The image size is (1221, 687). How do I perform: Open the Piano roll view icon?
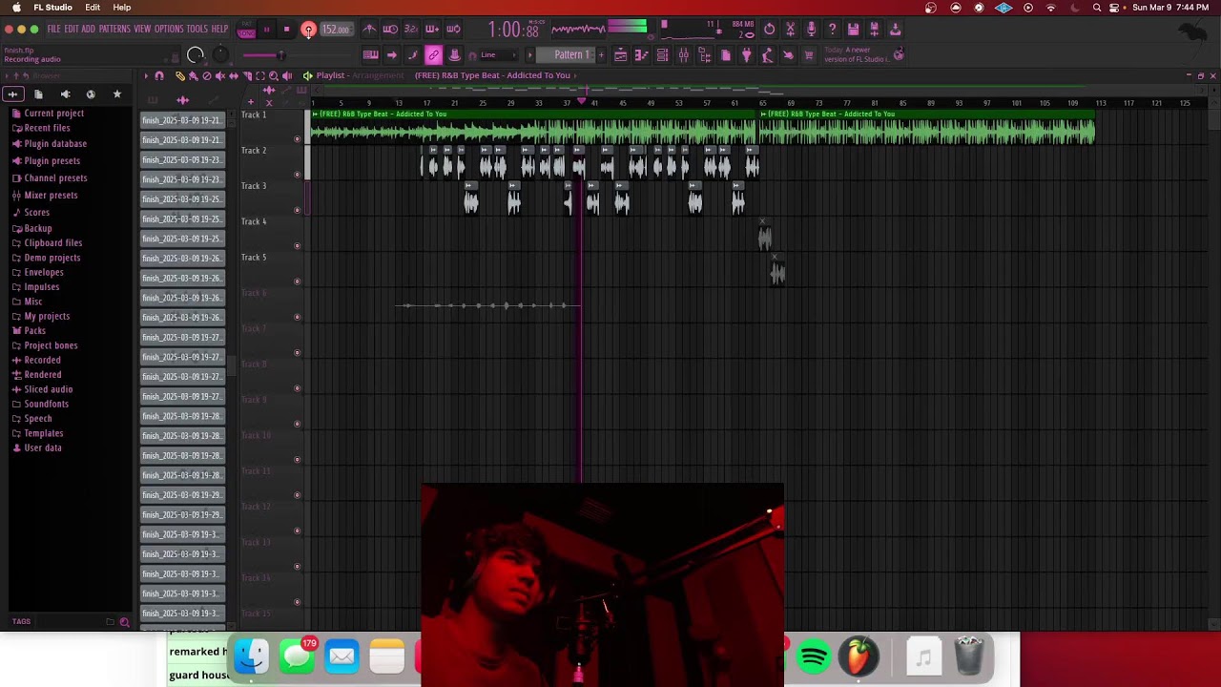pos(642,55)
